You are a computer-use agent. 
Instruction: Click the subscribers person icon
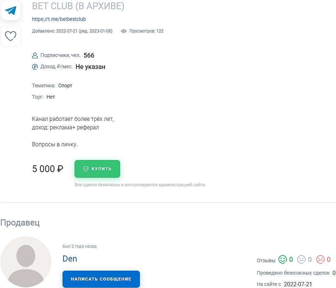[x=35, y=55]
